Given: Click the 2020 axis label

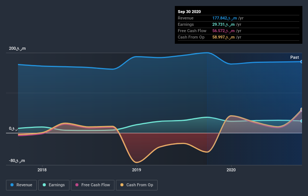Looking at the screenshot, I should click(231, 170).
